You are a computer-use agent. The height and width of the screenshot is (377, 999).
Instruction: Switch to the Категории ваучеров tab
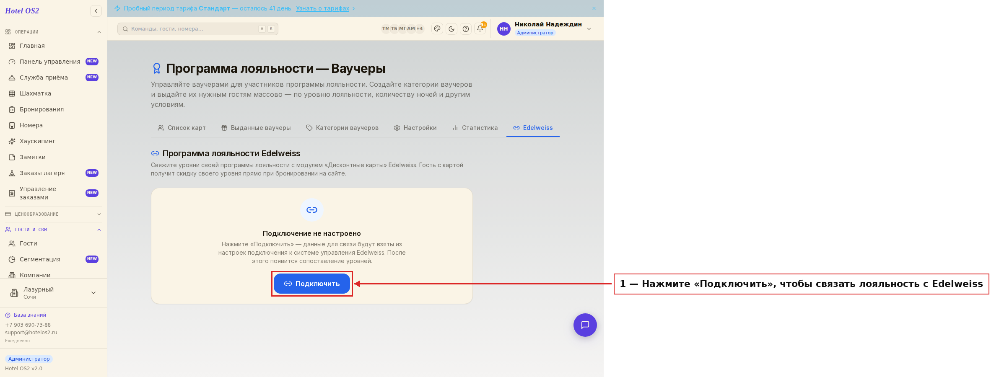click(342, 128)
